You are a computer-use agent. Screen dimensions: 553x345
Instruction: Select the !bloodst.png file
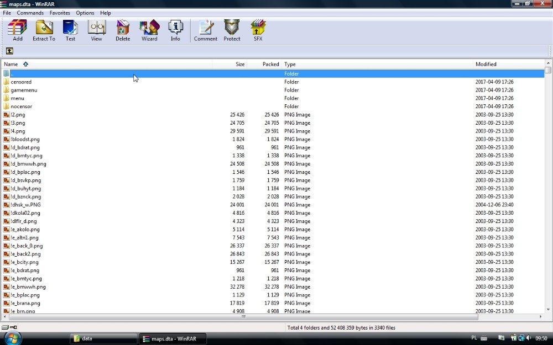pyautogui.click(x=25, y=139)
